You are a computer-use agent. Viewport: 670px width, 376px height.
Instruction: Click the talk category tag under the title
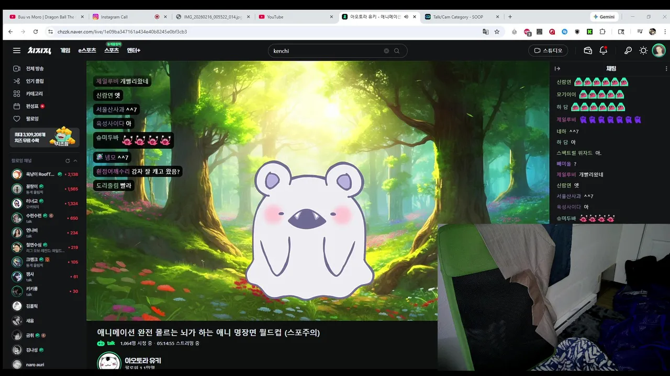(x=106, y=343)
